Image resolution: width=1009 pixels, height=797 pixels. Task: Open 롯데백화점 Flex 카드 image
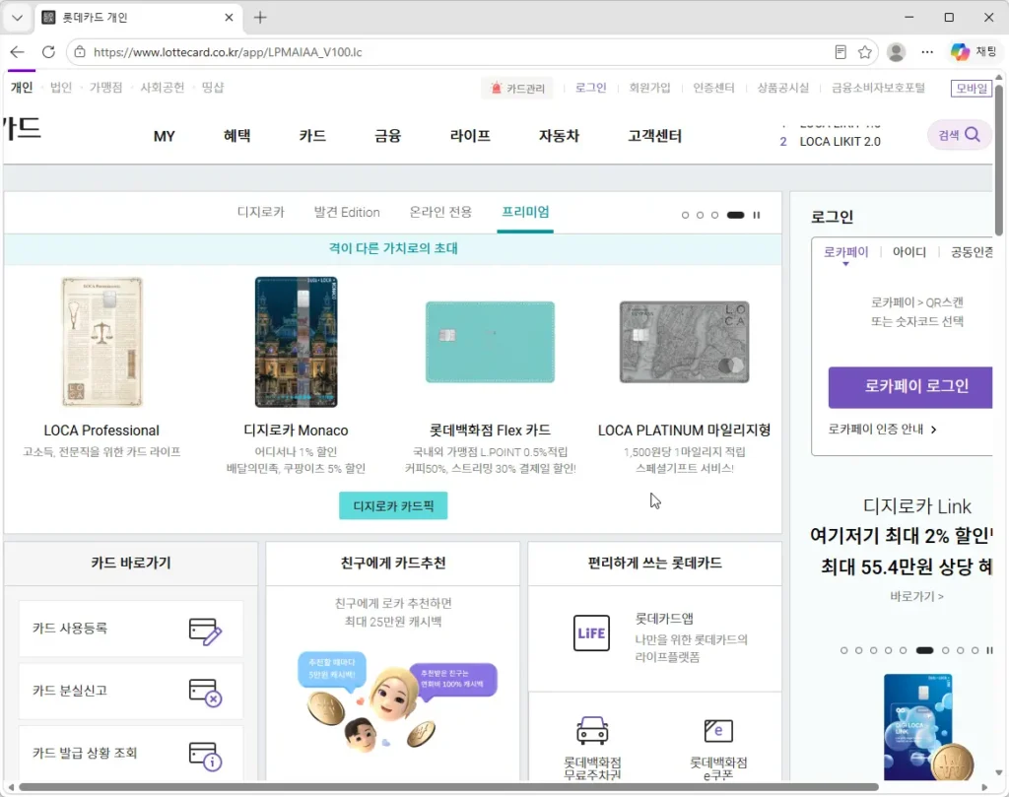pyautogui.click(x=490, y=342)
